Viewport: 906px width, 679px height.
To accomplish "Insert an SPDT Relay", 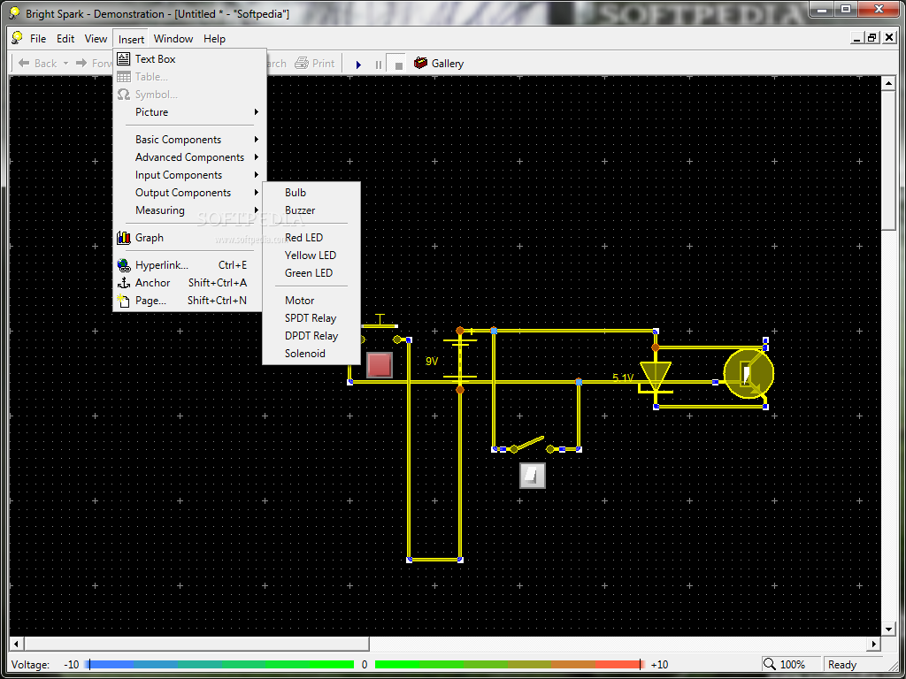I will 311,318.
